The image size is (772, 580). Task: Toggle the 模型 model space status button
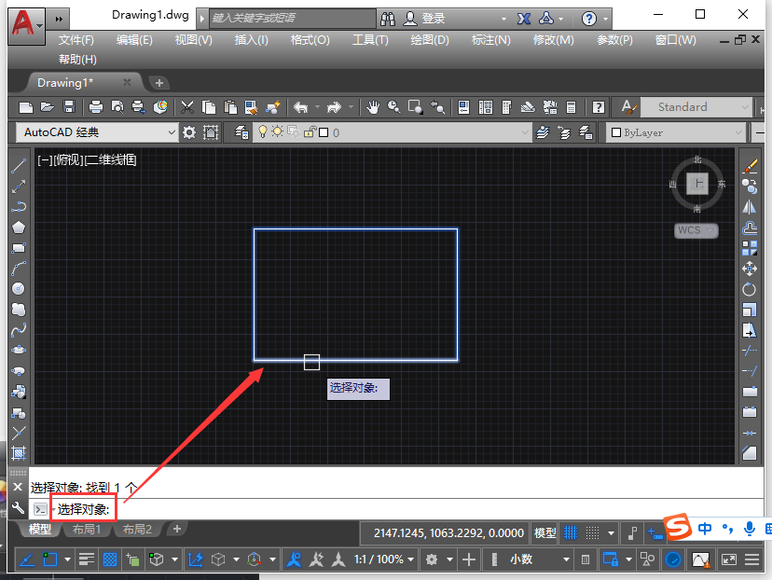[545, 532]
